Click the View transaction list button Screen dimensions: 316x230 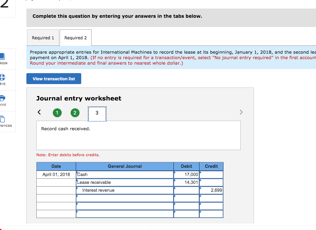point(53,79)
